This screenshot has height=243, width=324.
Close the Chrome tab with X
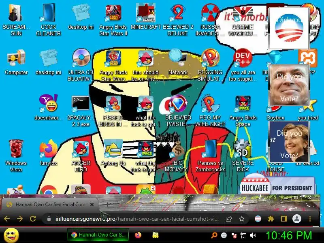point(92,205)
